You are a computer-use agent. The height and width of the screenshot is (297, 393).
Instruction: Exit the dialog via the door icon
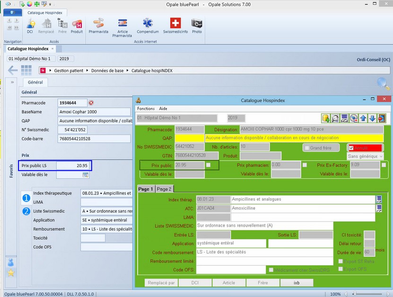pos(382,118)
